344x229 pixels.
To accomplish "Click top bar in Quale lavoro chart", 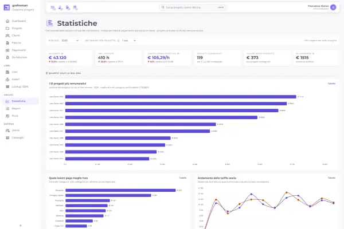I will click(x=120, y=190).
